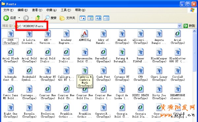Select the CFB (TrueType) font
The width and height of the screenshot is (198, 122).
coord(141,74)
